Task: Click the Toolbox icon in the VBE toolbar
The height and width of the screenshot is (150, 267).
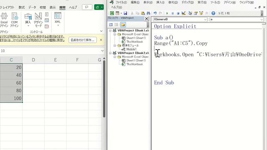Action: tap(207, 13)
